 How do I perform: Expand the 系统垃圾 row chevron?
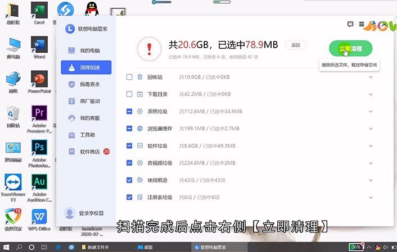(x=371, y=112)
